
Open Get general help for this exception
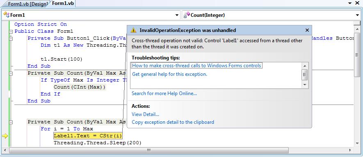169,74
